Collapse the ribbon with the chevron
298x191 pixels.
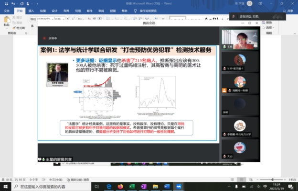click(x=295, y=34)
